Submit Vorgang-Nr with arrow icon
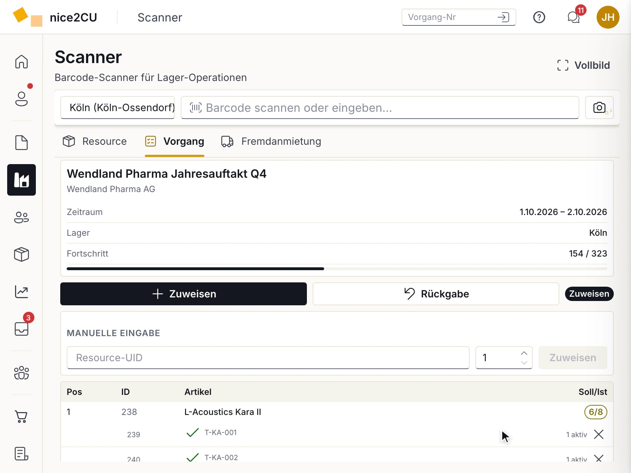This screenshot has height=473, width=631. 503,17
